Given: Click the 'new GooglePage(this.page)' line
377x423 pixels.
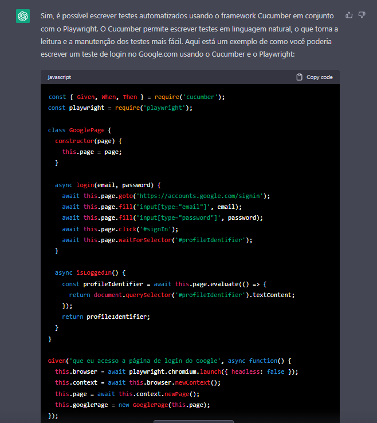Looking at the screenshot, I should [x=132, y=405].
